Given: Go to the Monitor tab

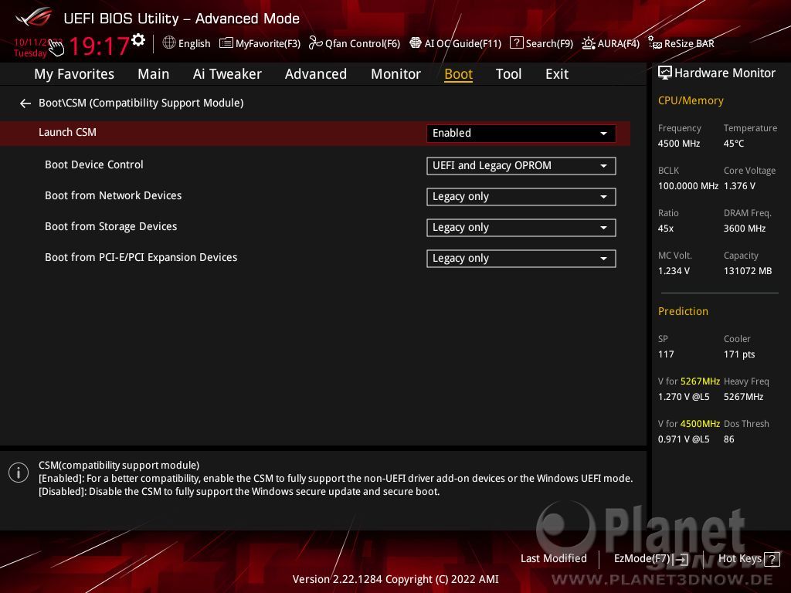Looking at the screenshot, I should [396, 74].
